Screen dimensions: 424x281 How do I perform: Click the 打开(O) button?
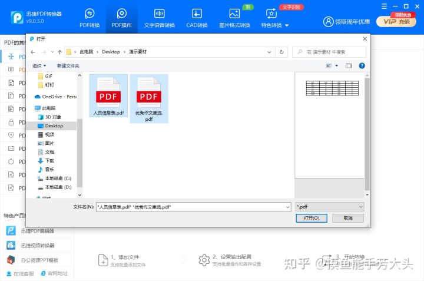click(x=312, y=218)
